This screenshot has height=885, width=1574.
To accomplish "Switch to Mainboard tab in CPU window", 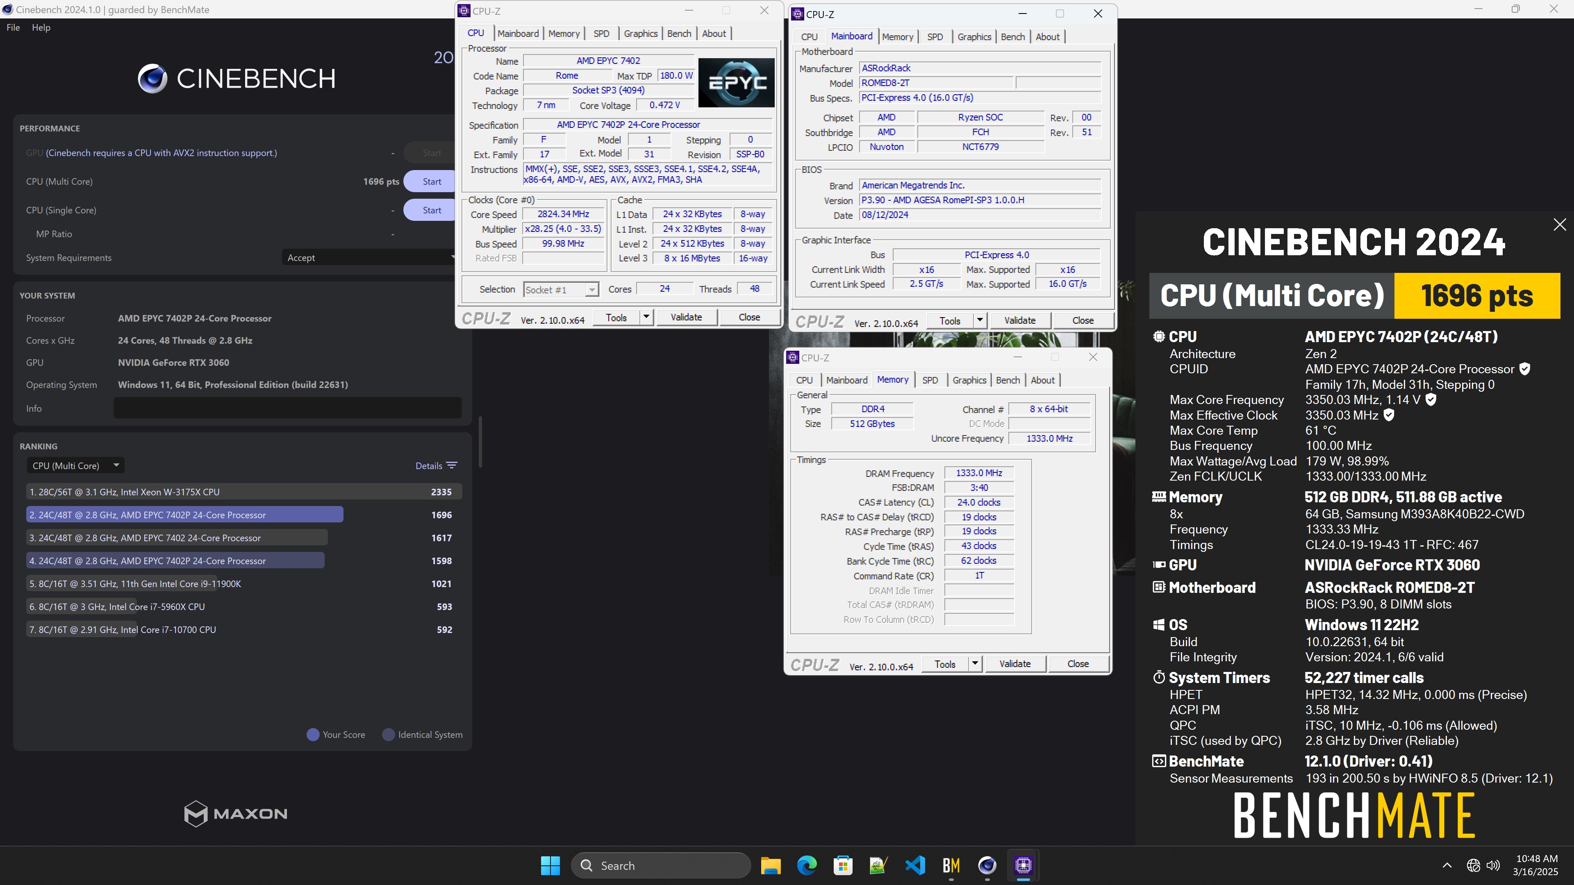I will tap(518, 34).
